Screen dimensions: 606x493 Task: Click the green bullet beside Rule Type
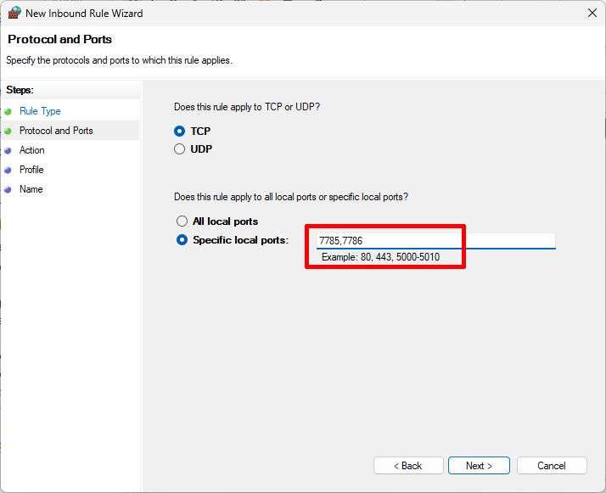pyautogui.click(x=8, y=112)
